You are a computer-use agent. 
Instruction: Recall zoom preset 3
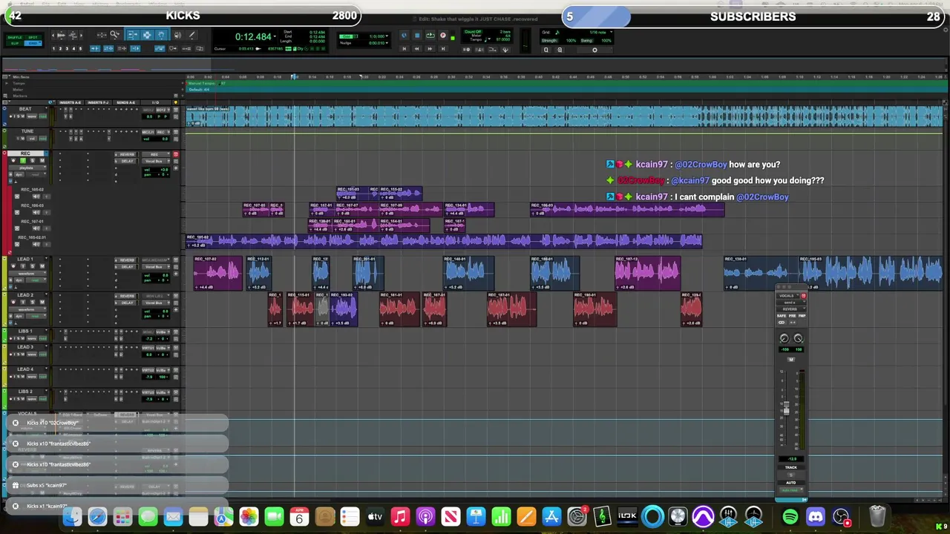pyautogui.click(x=67, y=48)
